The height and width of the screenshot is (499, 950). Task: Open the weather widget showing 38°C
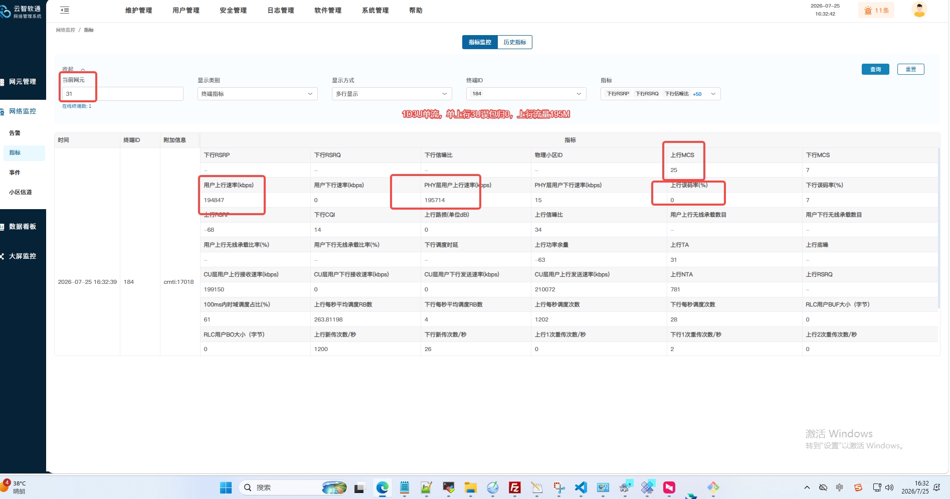(14, 487)
